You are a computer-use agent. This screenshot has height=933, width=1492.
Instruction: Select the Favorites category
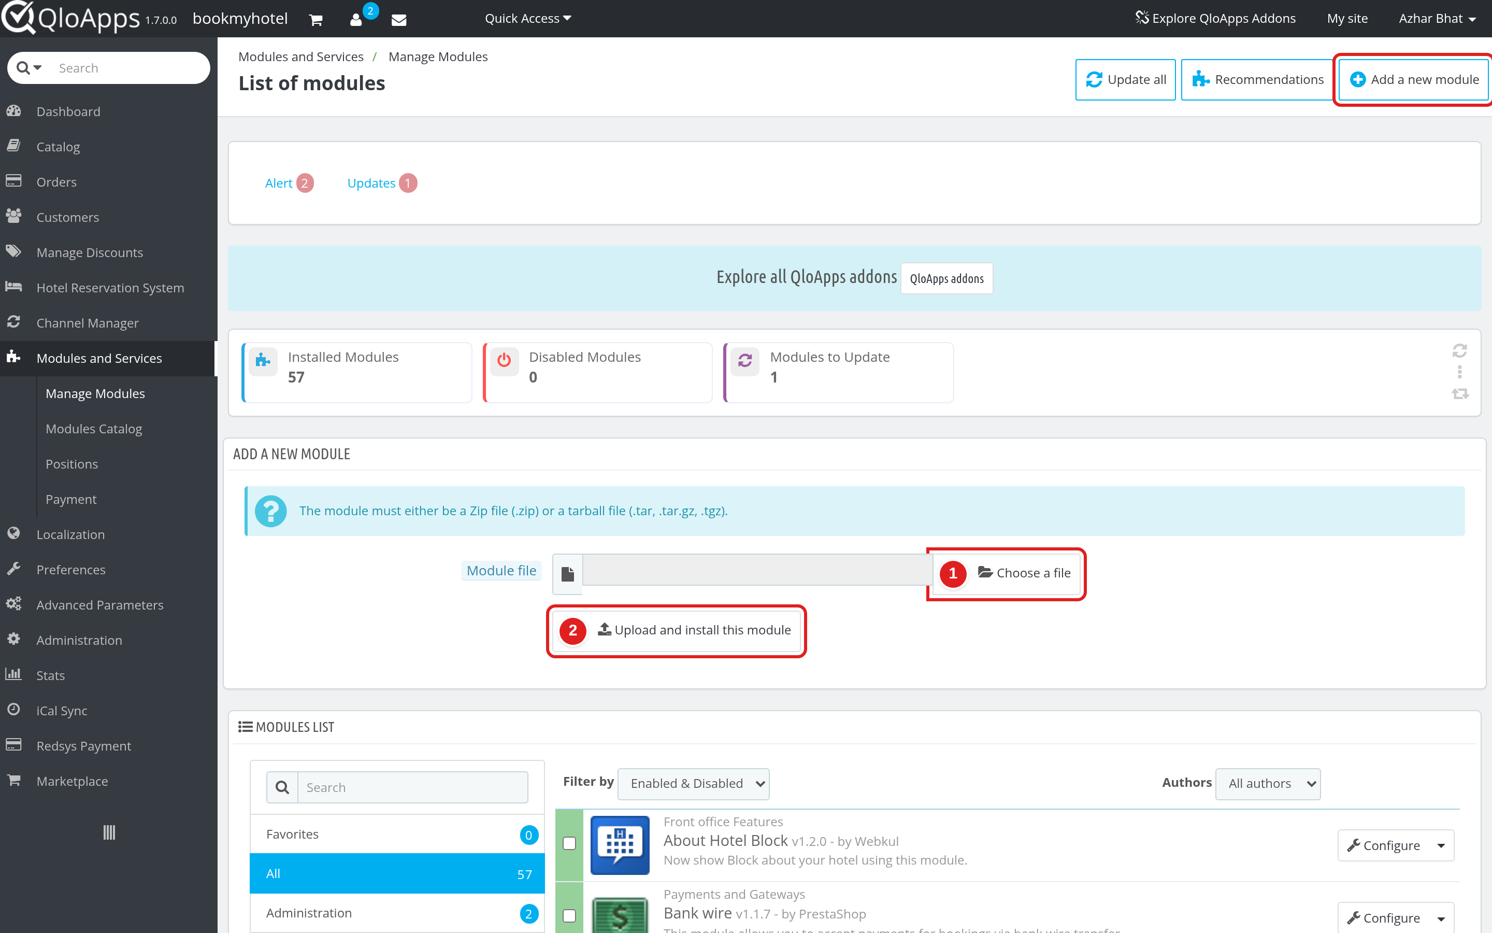pyautogui.click(x=397, y=835)
